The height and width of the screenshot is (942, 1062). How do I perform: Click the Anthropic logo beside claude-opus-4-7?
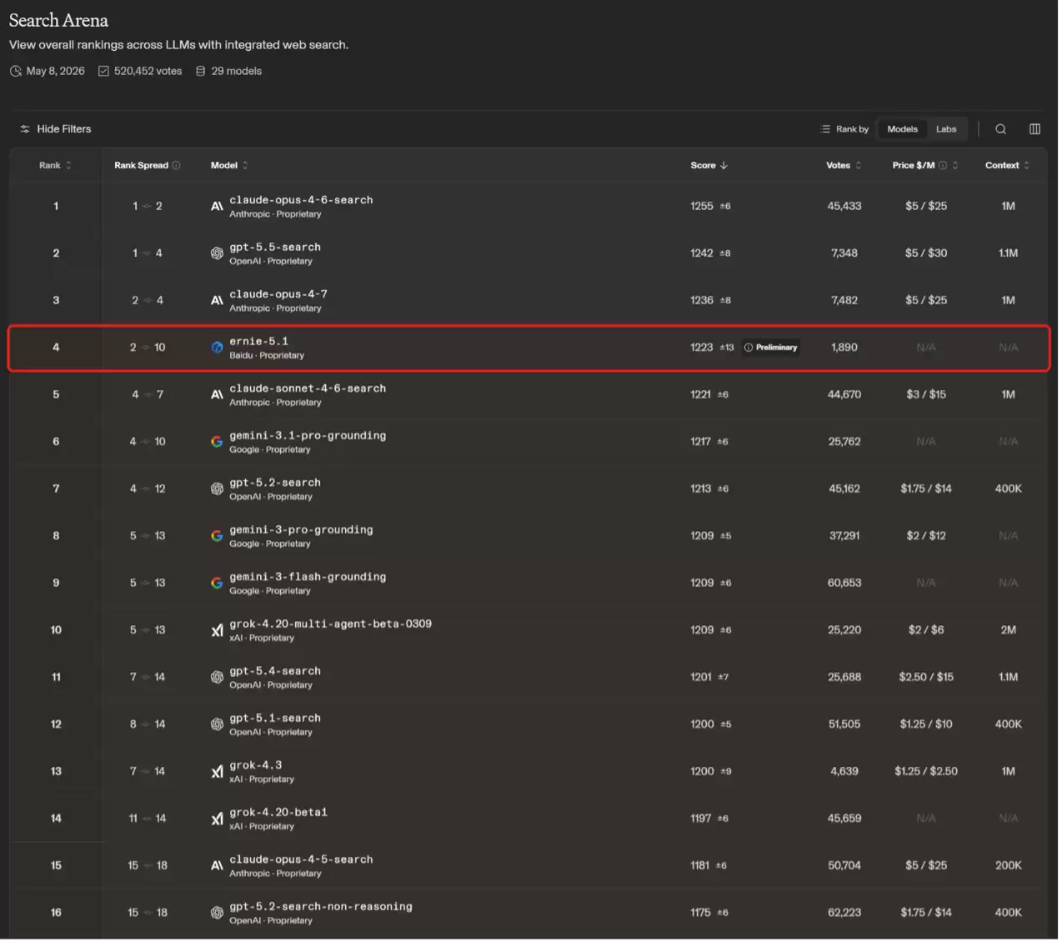[218, 301]
